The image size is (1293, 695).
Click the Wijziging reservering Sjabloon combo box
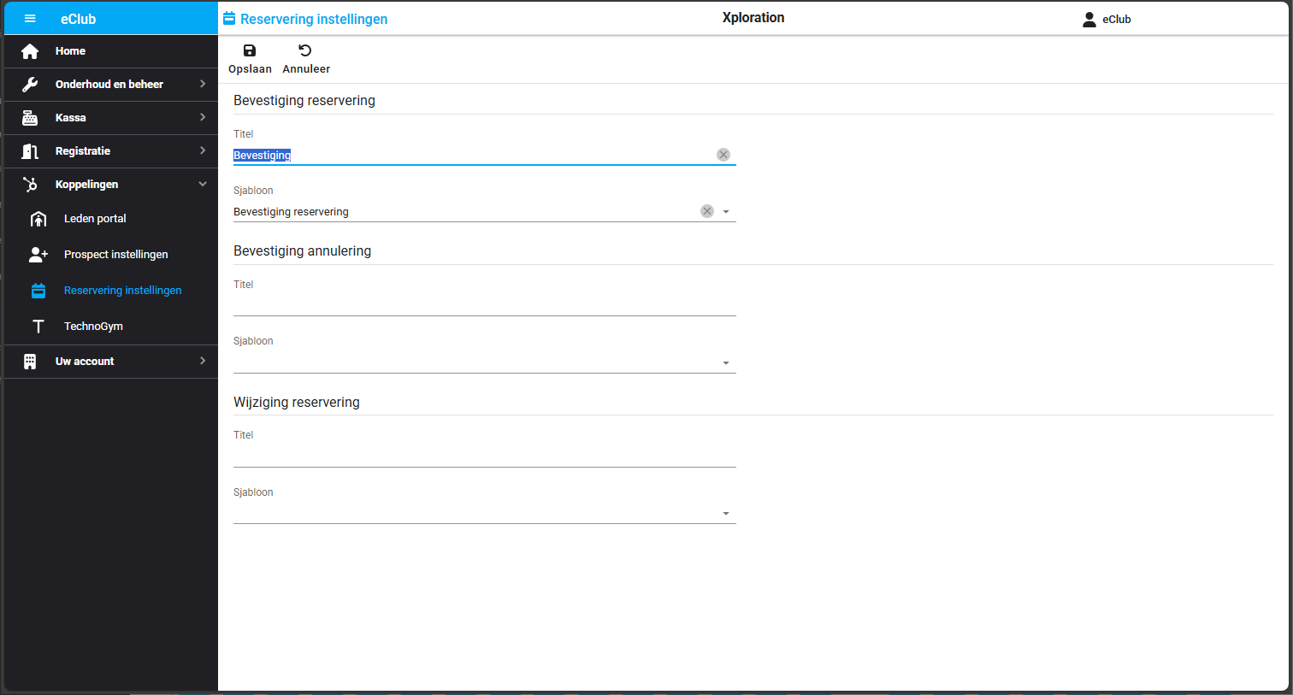pos(485,513)
